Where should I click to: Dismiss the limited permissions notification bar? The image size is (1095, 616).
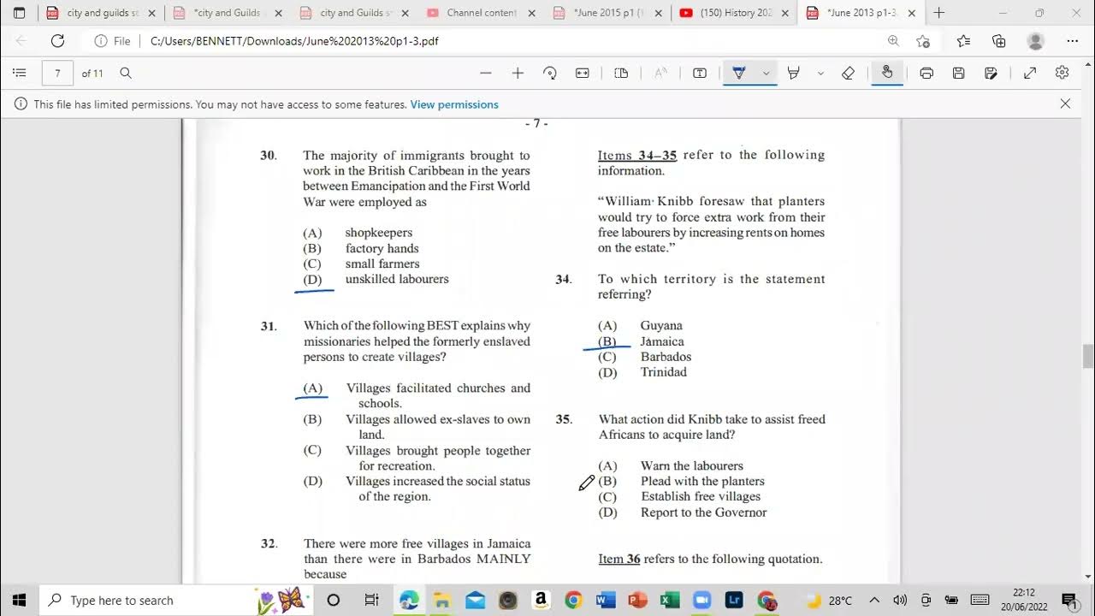coord(1065,104)
